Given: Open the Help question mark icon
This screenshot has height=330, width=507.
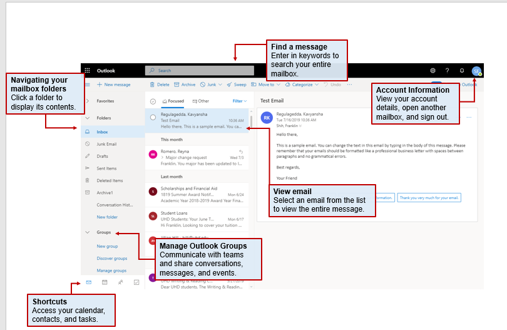Looking at the screenshot, I should 447,71.
